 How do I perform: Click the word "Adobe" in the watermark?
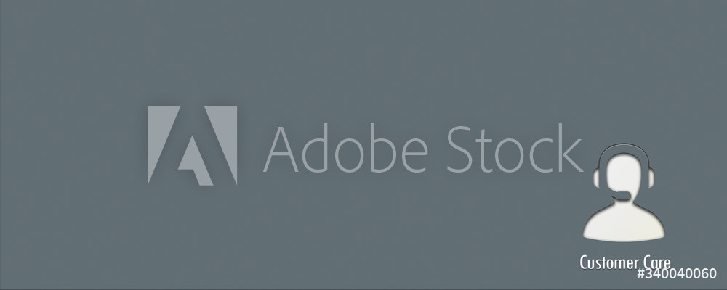coord(345,148)
